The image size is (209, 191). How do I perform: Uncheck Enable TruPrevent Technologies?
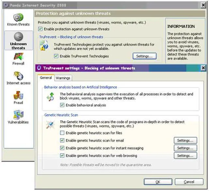coord(56,56)
